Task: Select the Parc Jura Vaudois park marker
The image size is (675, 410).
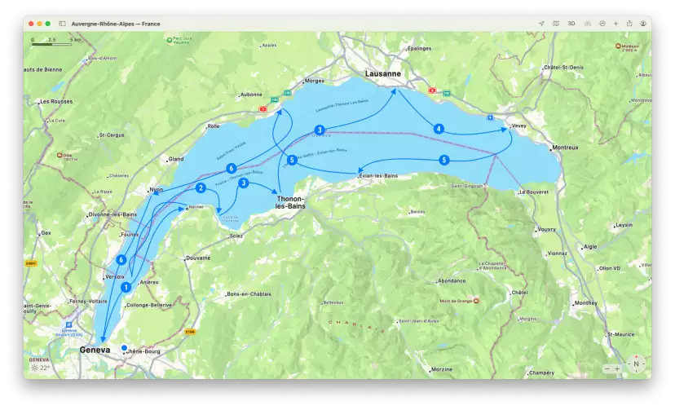Action: tap(170, 40)
